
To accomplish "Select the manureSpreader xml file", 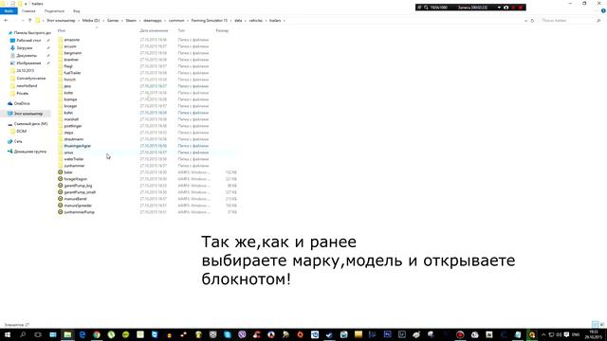I will (x=78, y=206).
